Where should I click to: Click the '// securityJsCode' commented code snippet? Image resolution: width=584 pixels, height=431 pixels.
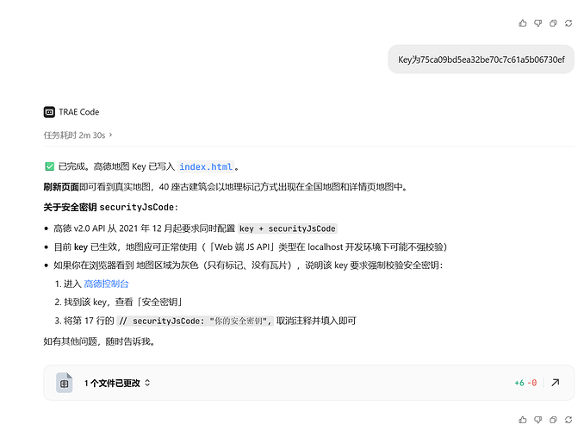[x=196, y=321]
